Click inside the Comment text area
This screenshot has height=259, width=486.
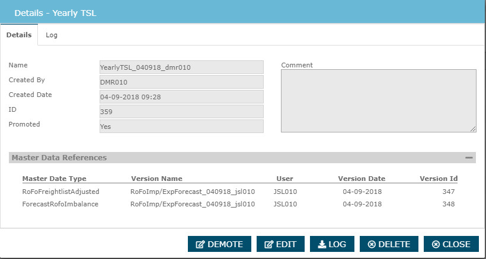coord(378,101)
